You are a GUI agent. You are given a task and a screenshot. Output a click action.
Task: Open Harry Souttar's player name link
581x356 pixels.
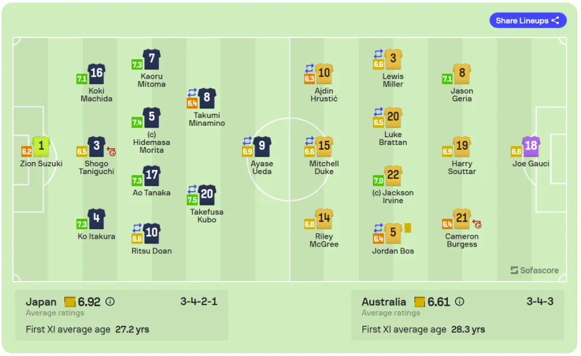tap(462, 167)
